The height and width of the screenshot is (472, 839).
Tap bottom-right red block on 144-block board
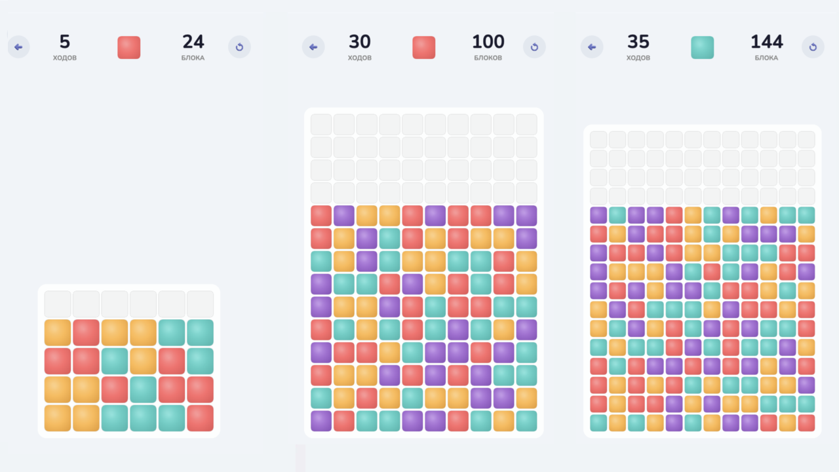pos(806,423)
